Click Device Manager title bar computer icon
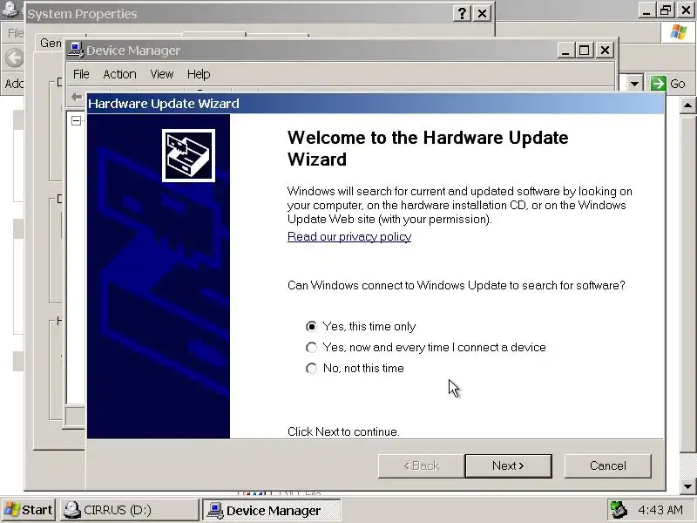This screenshot has width=697, height=523. pyautogui.click(x=76, y=51)
